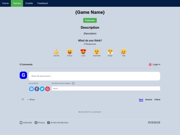Open the Games nav item

(x=17, y=3)
